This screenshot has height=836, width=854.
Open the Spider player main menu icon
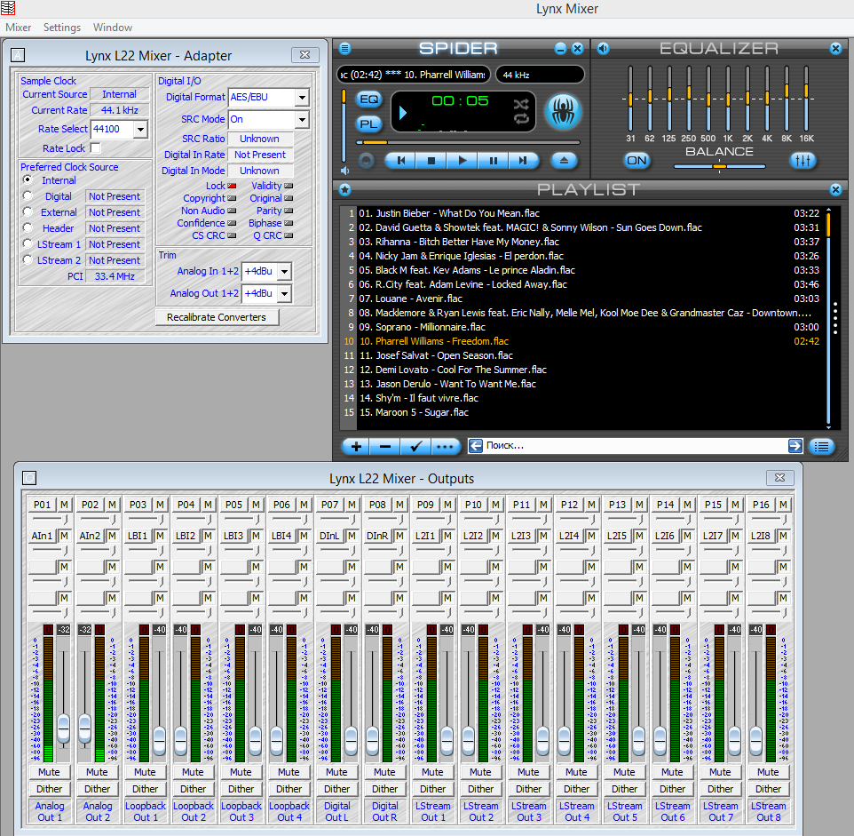344,49
